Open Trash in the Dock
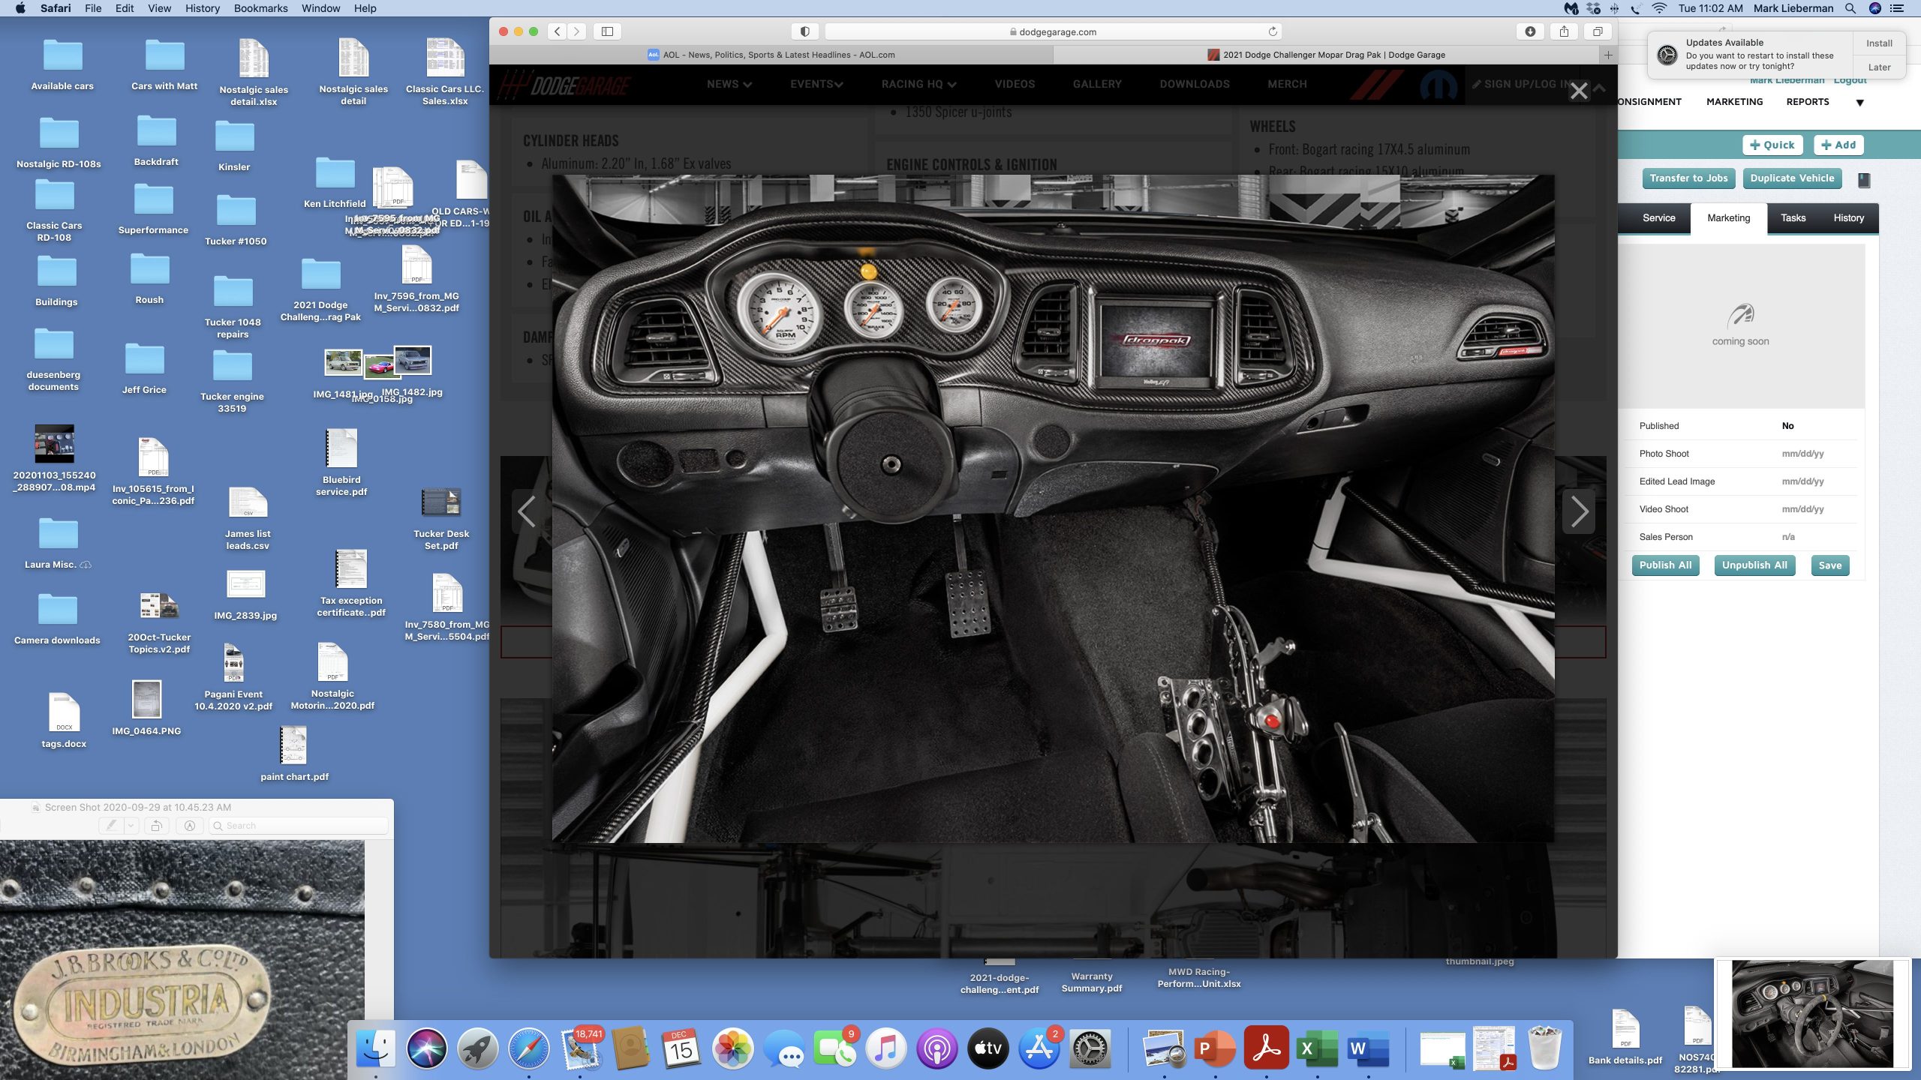The width and height of the screenshot is (1921, 1080). [x=1544, y=1048]
